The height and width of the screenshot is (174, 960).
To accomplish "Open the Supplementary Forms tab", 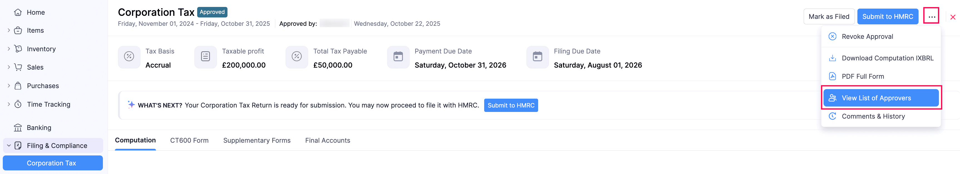I will click(257, 140).
